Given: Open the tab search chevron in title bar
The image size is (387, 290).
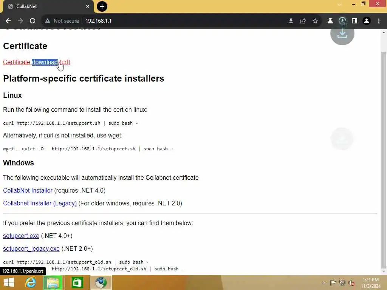Looking at the screenshot, I should point(339,5).
